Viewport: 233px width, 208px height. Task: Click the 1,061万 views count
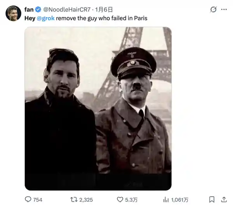pyautogui.click(x=180, y=200)
